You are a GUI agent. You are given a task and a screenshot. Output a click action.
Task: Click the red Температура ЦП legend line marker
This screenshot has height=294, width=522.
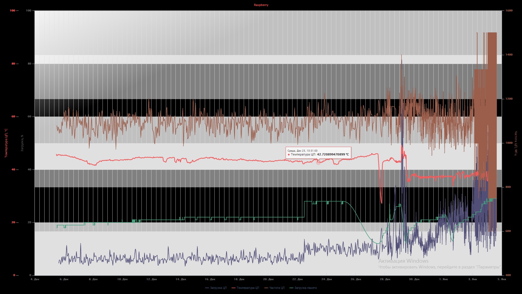click(x=233, y=288)
